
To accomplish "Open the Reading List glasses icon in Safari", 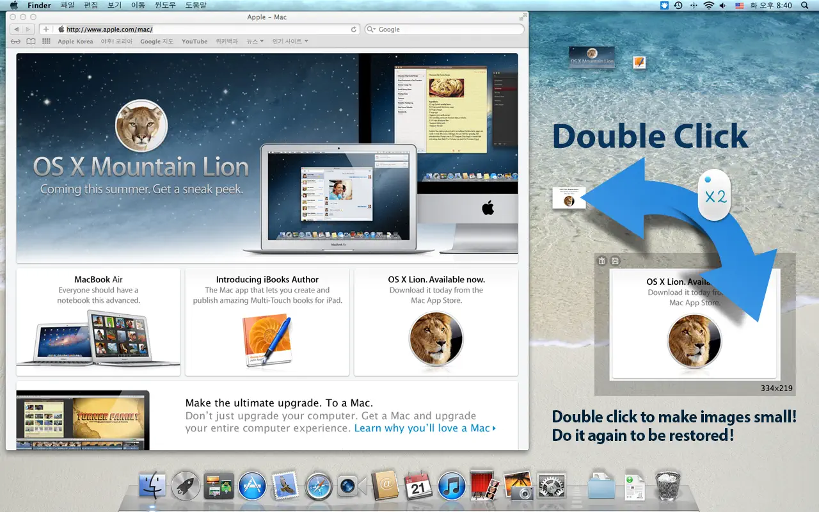I will click(16, 42).
